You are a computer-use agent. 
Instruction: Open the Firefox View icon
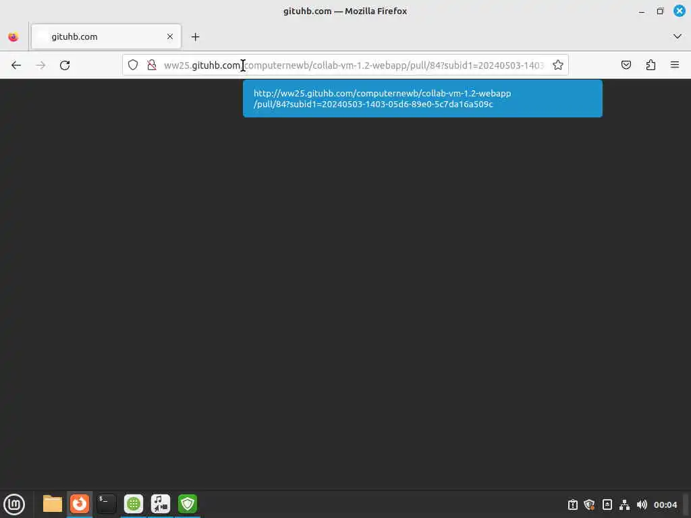coord(13,37)
